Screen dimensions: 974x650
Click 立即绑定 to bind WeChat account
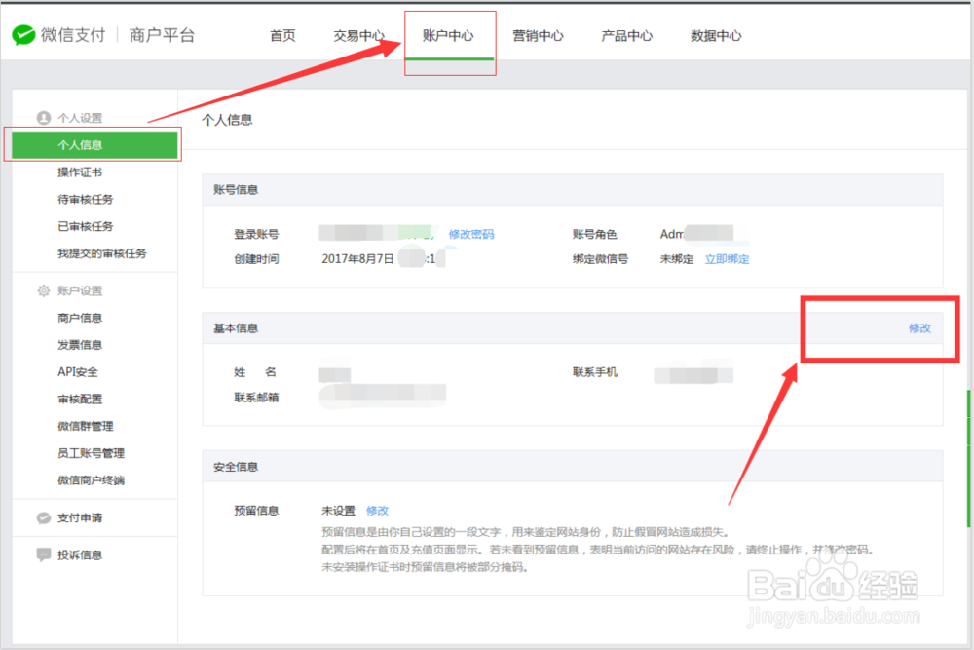coord(726,259)
